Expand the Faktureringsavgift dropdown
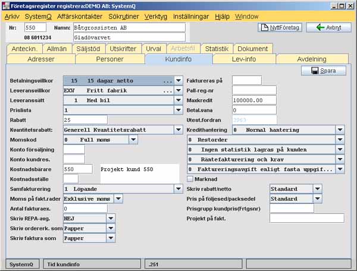The height and width of the screenshot is (271, 357). [340, 169]
